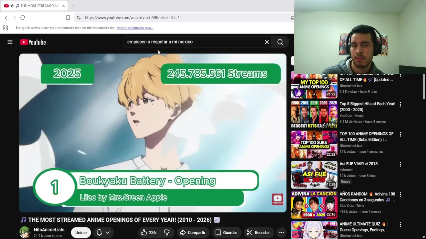Click the 'Recortar' clip button

tap(258, 233)
